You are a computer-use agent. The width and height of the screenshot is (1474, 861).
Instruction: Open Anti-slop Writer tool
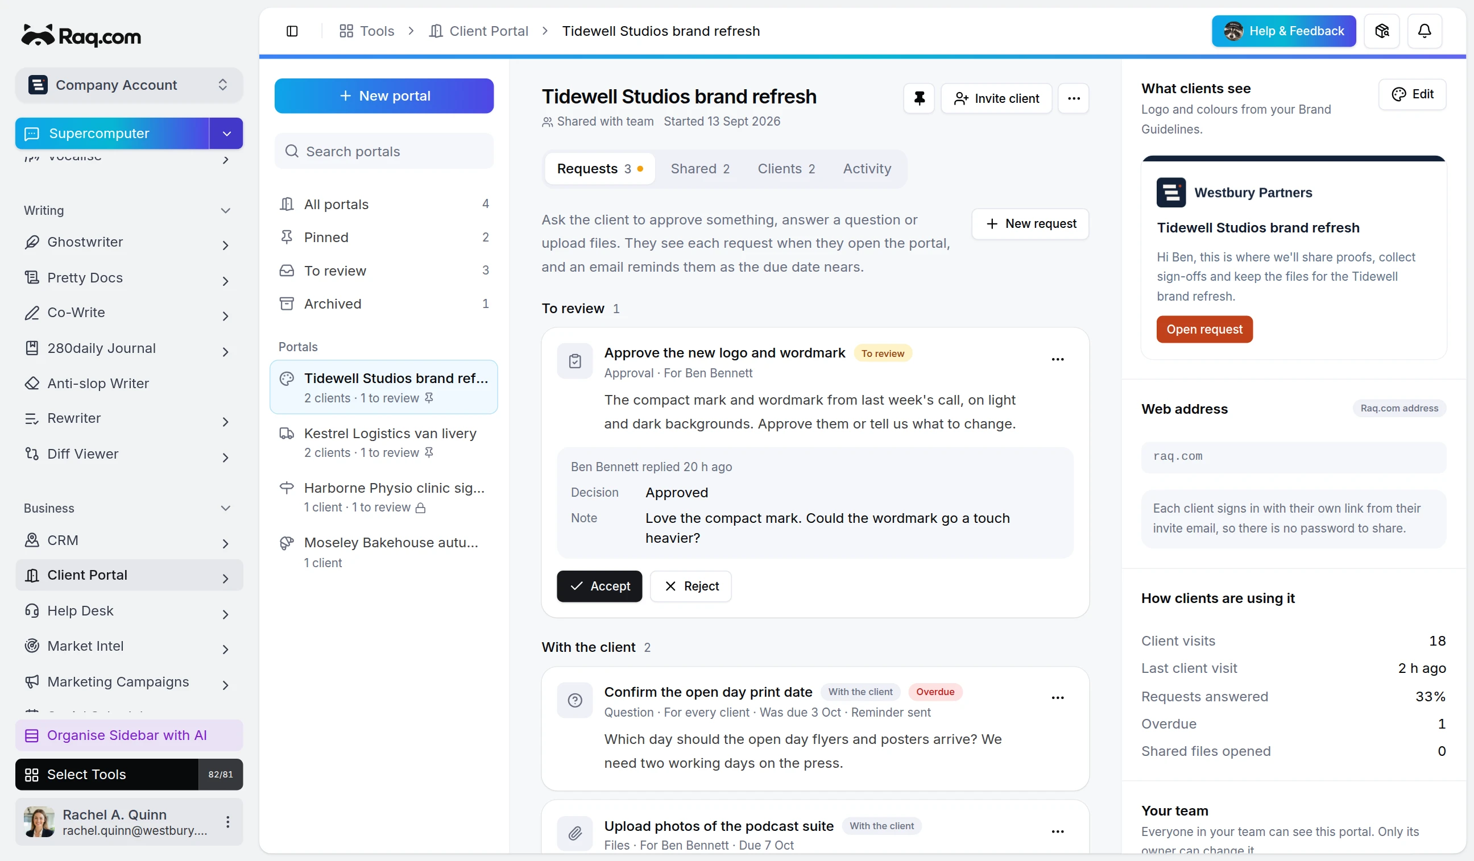[129, 384]
